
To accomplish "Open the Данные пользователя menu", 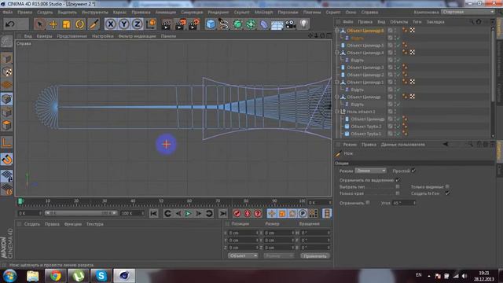I will (x=402, y=145).
